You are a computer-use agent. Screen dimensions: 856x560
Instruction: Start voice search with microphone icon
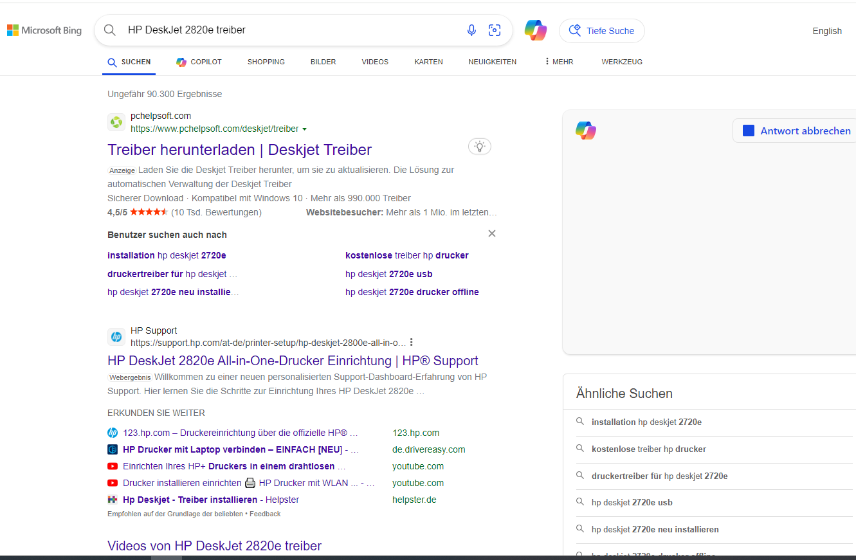click(x=471, y=30)
